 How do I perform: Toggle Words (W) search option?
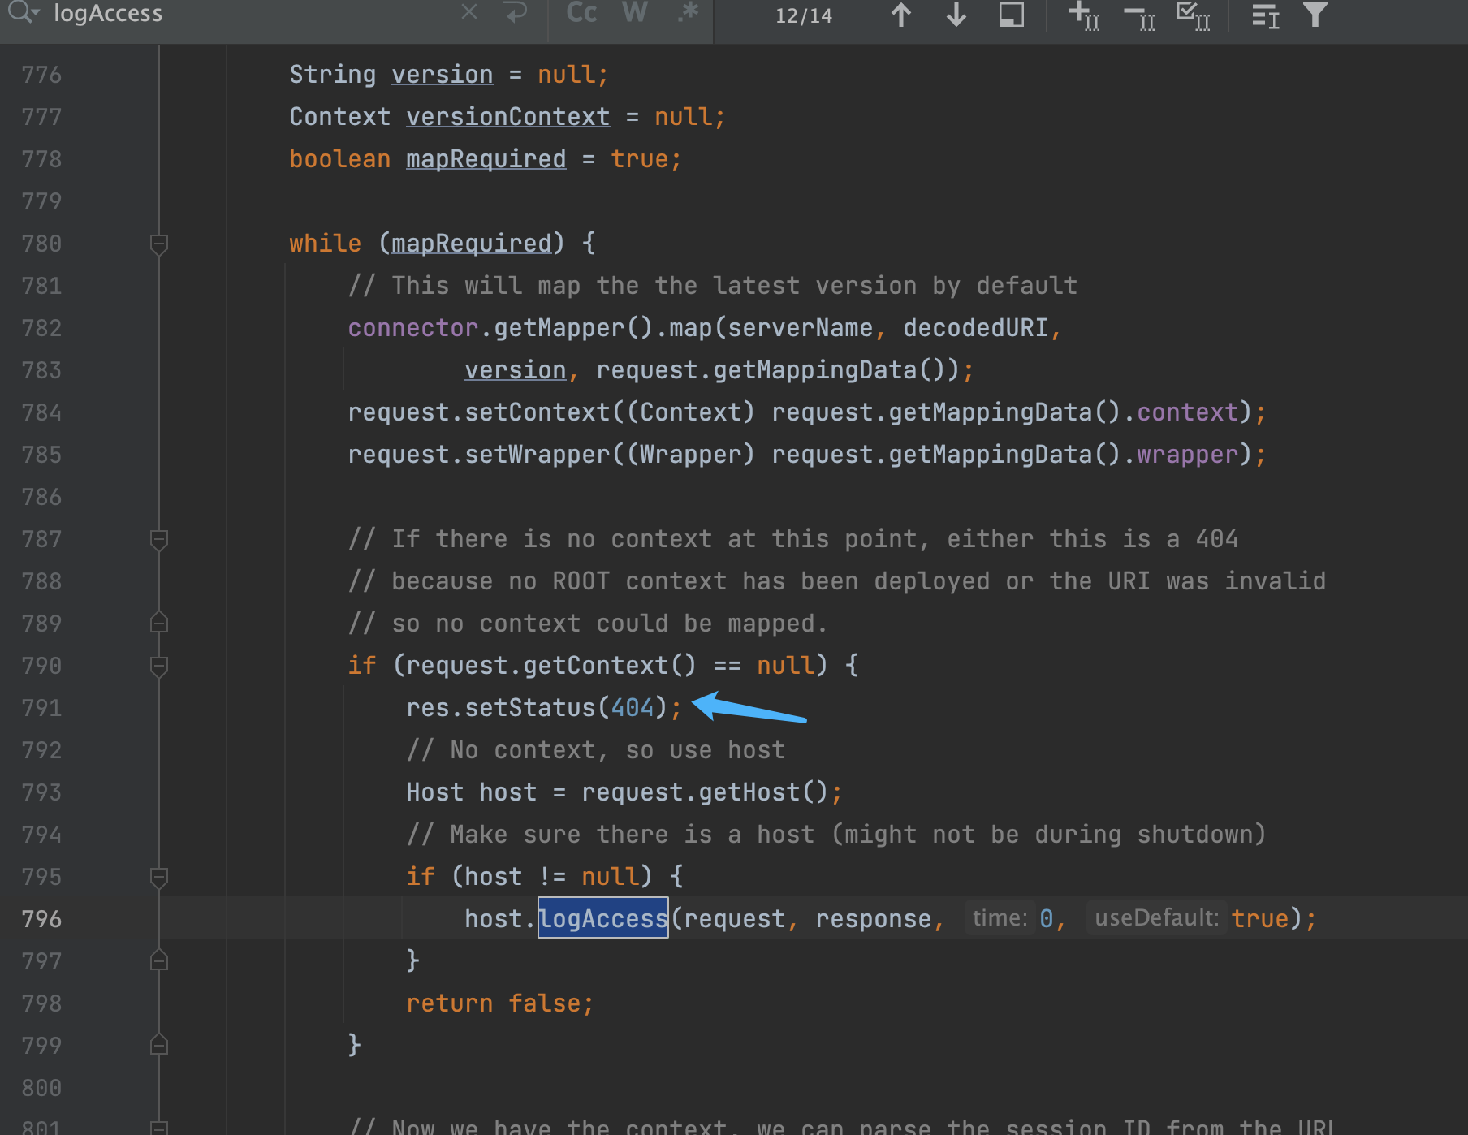[x=635, y=13]
